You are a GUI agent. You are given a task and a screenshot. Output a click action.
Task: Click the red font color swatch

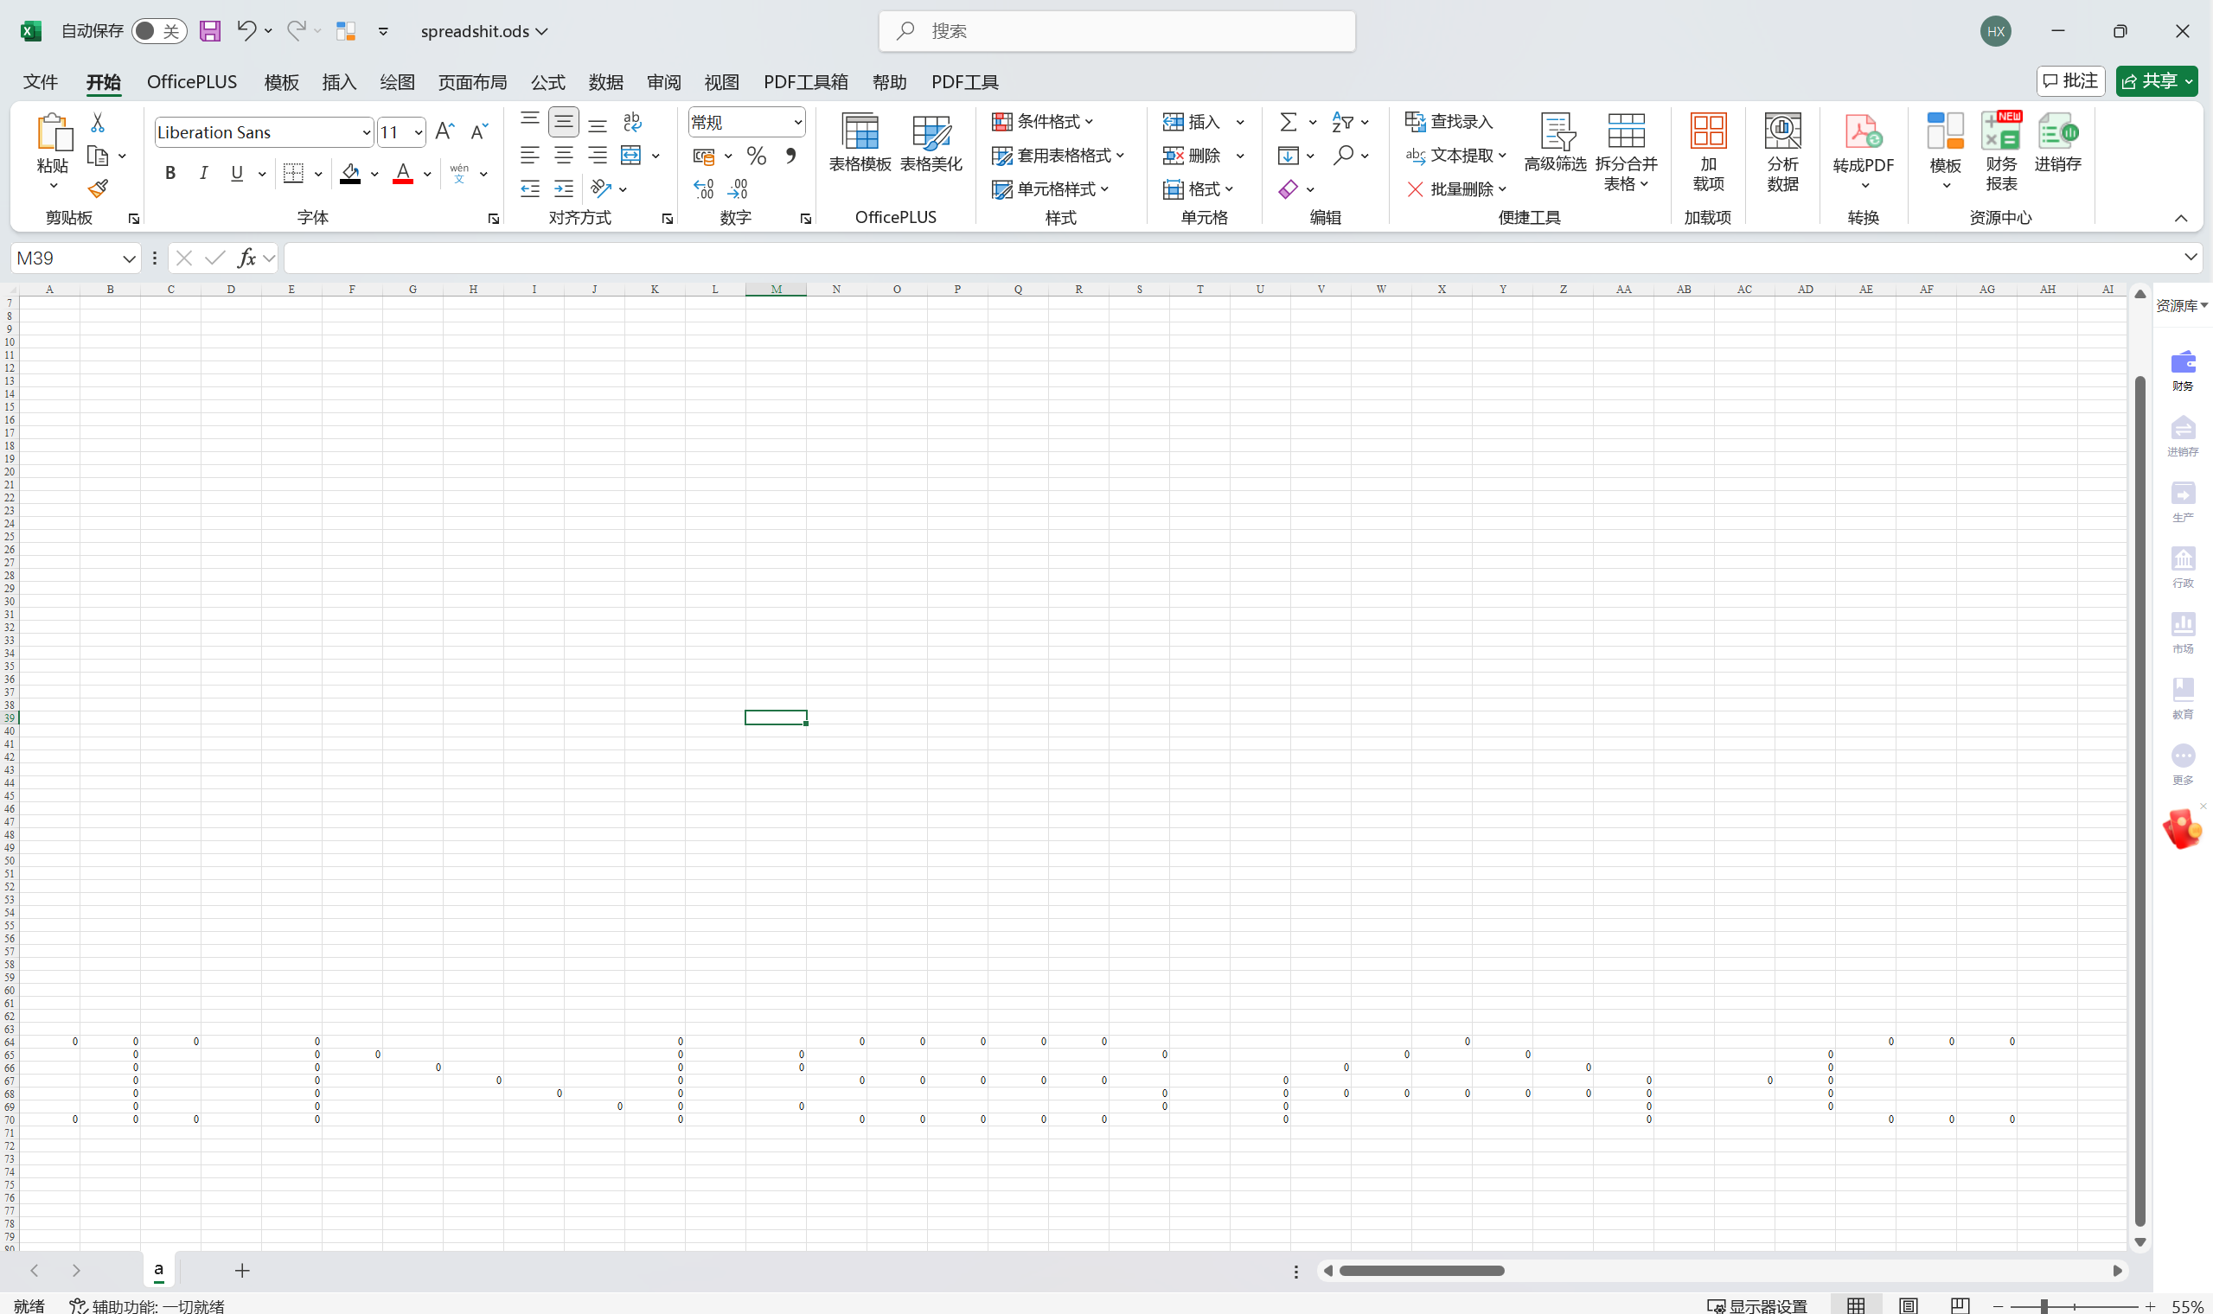[403, 173]
